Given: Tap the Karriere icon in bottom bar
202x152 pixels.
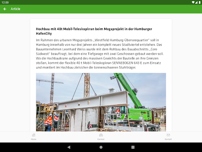Looking at the screenshot, I should point(101,135).
